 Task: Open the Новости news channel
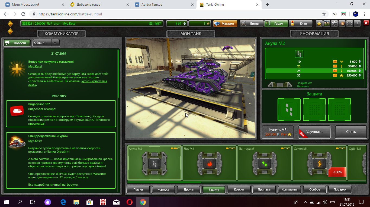click(17, 43)
